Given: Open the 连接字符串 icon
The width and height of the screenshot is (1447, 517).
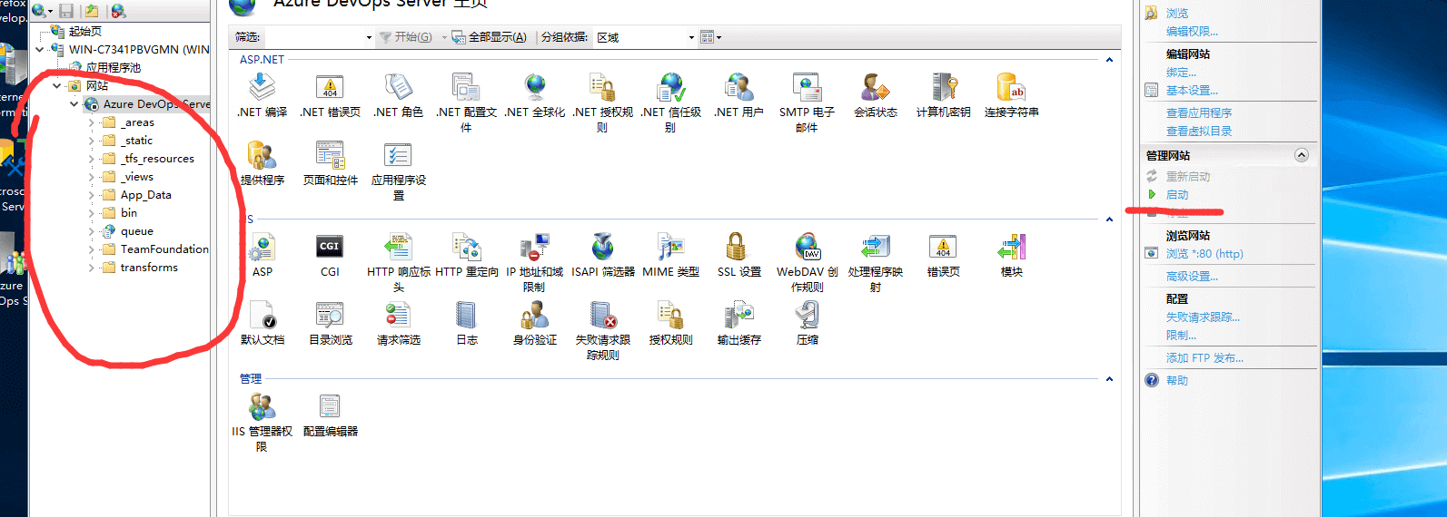Looking at the screenshot, I should tap(1011, 88).
